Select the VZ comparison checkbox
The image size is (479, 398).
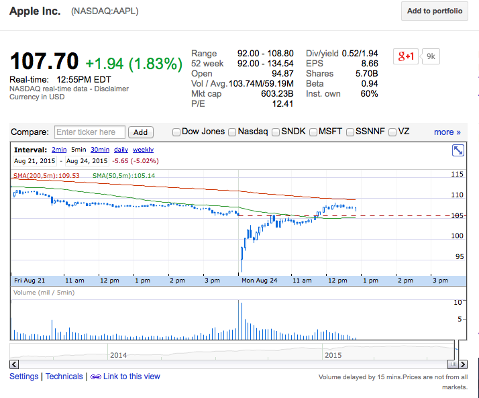click(x=392, y=132)
